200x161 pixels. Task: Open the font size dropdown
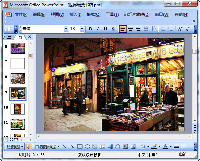(x=82, y=29)
